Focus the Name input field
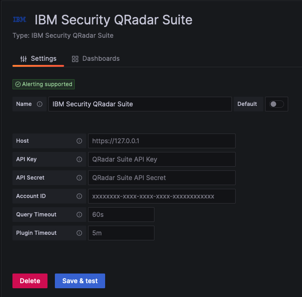Image resolution: width=302 pixels, height=297 pixels. coord(140,104)
